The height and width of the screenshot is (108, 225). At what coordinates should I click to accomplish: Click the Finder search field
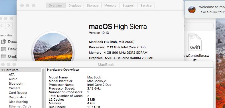point(198,26)
